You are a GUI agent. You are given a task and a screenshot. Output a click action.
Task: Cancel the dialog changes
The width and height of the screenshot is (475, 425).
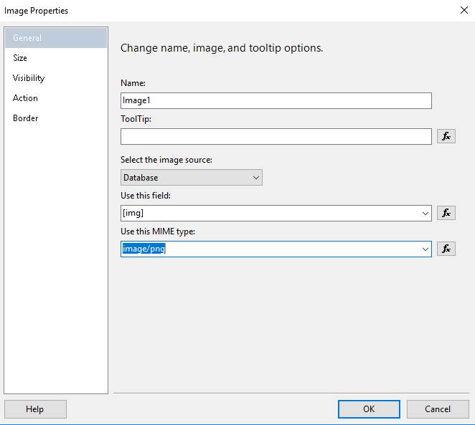438,409
